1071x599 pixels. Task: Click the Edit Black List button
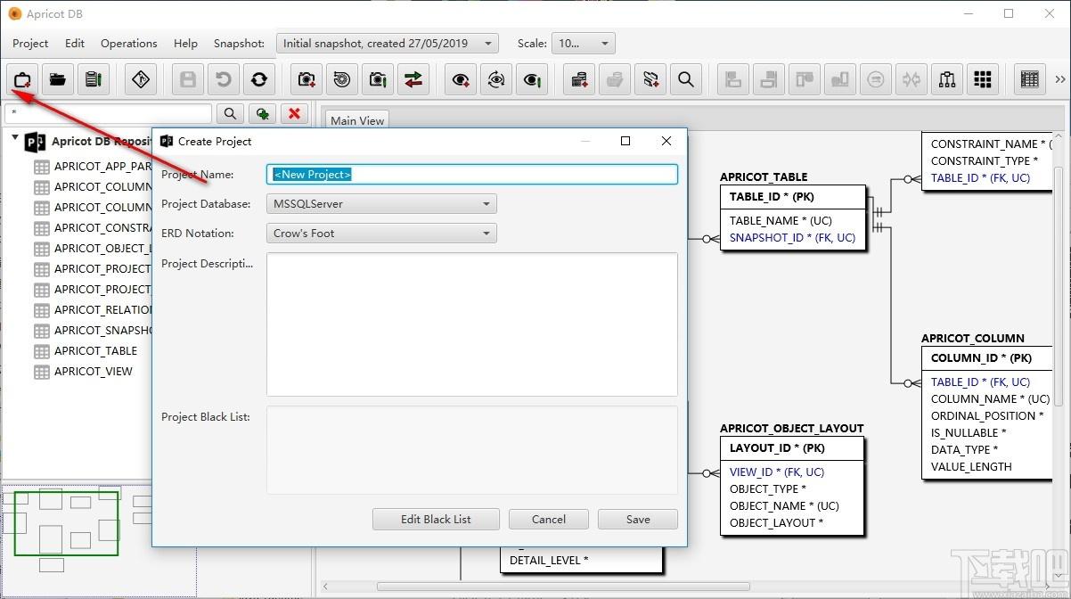pos(436,519)
